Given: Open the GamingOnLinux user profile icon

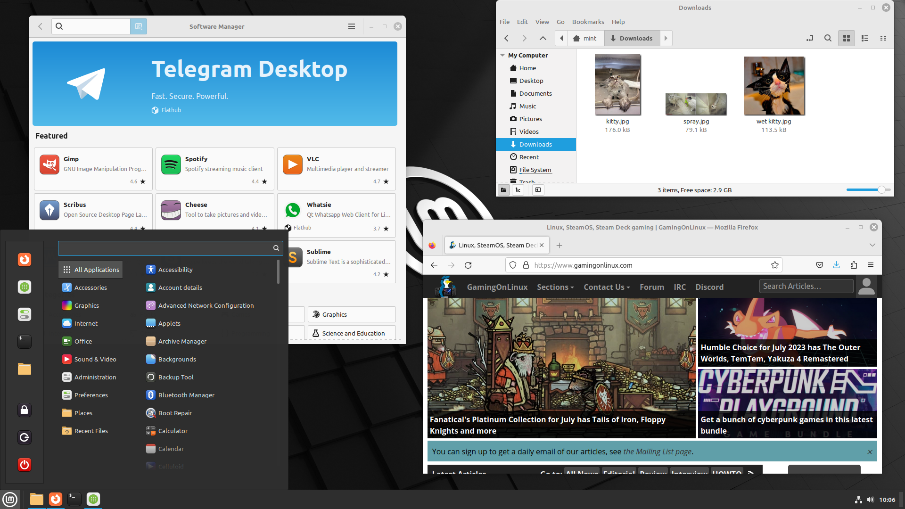Looking at the screenshot, I should click(866, 286).
